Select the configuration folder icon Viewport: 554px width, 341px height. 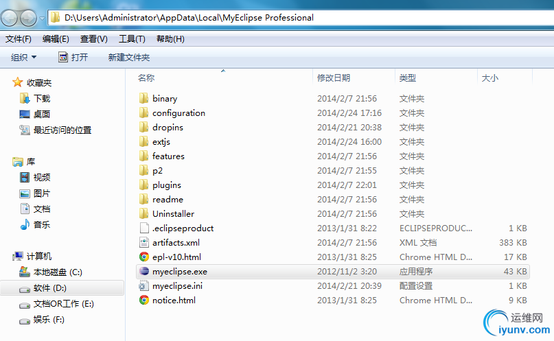(x=143, y=113)
